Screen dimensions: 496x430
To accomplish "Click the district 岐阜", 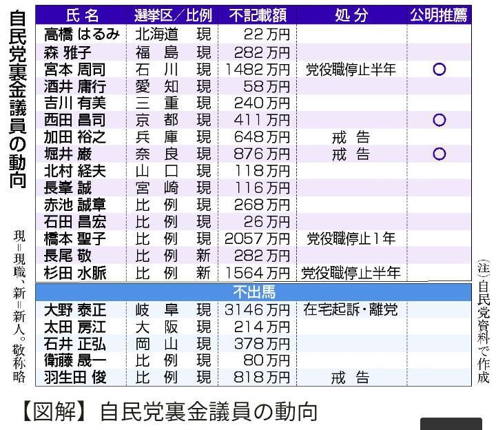I will (157, 310).
